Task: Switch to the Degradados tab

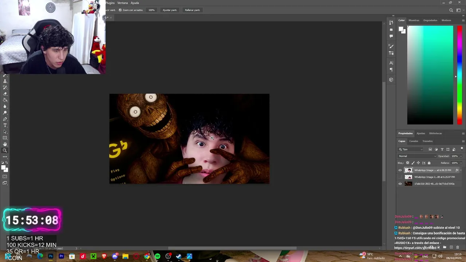Action: pyautogui.click(x=430, y=20)
